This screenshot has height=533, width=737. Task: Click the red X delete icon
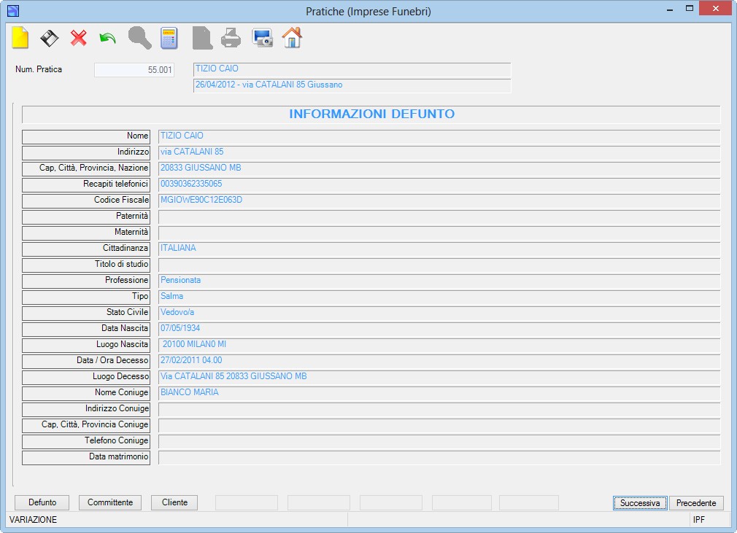point(79,38)
